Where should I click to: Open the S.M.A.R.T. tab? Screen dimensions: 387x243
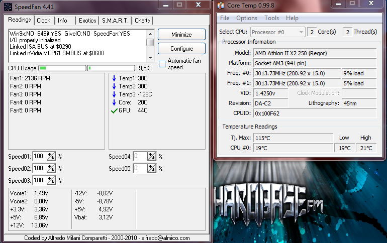pyautogui.click(x=115, y=21)
